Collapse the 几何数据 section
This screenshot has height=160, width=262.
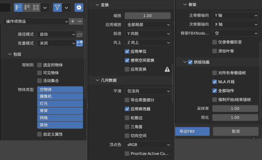[97, 80]
